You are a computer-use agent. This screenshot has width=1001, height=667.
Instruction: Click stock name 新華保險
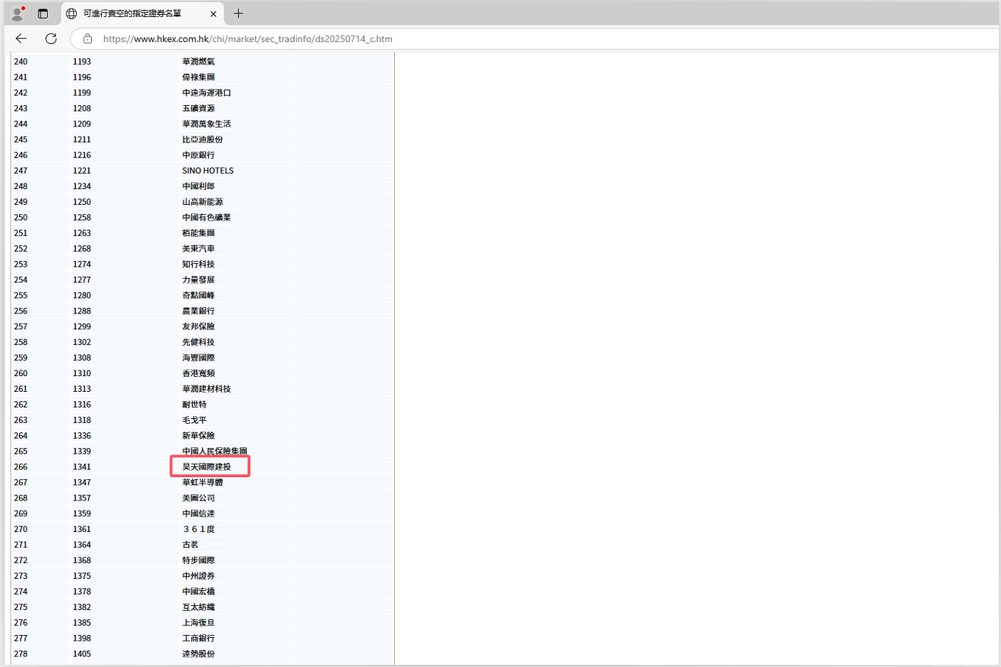(x=198, y=437)
